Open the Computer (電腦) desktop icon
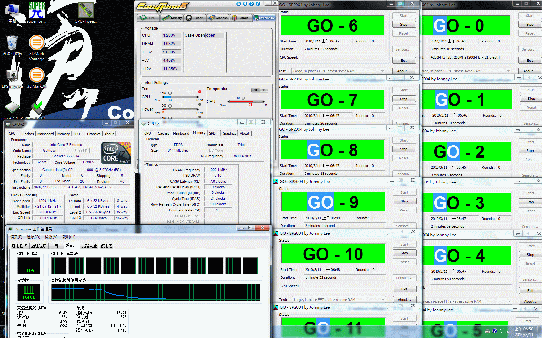Image resolution: width=542 pixels, height=338 pixels. point(12,13)
